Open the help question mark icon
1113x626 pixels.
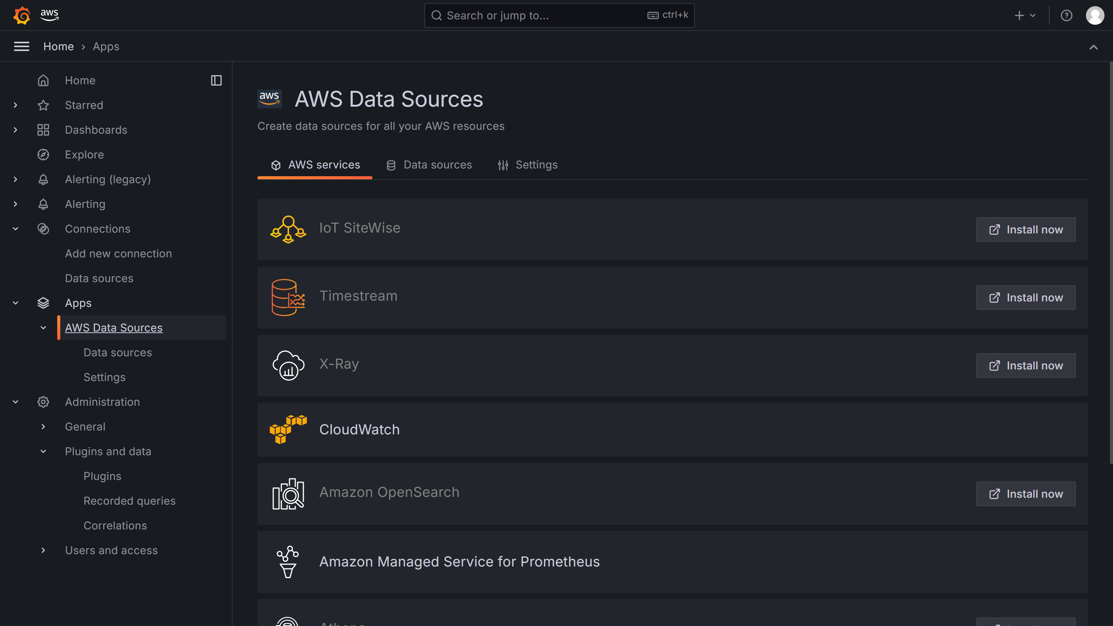coord(1066,15)
